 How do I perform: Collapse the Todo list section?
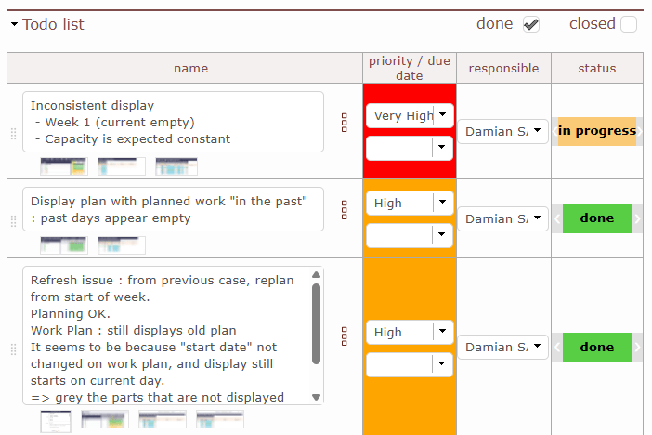[14, 25]
